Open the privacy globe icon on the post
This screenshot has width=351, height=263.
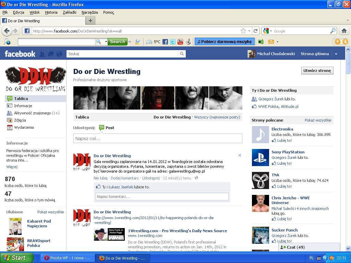click(x=196, y=178)
